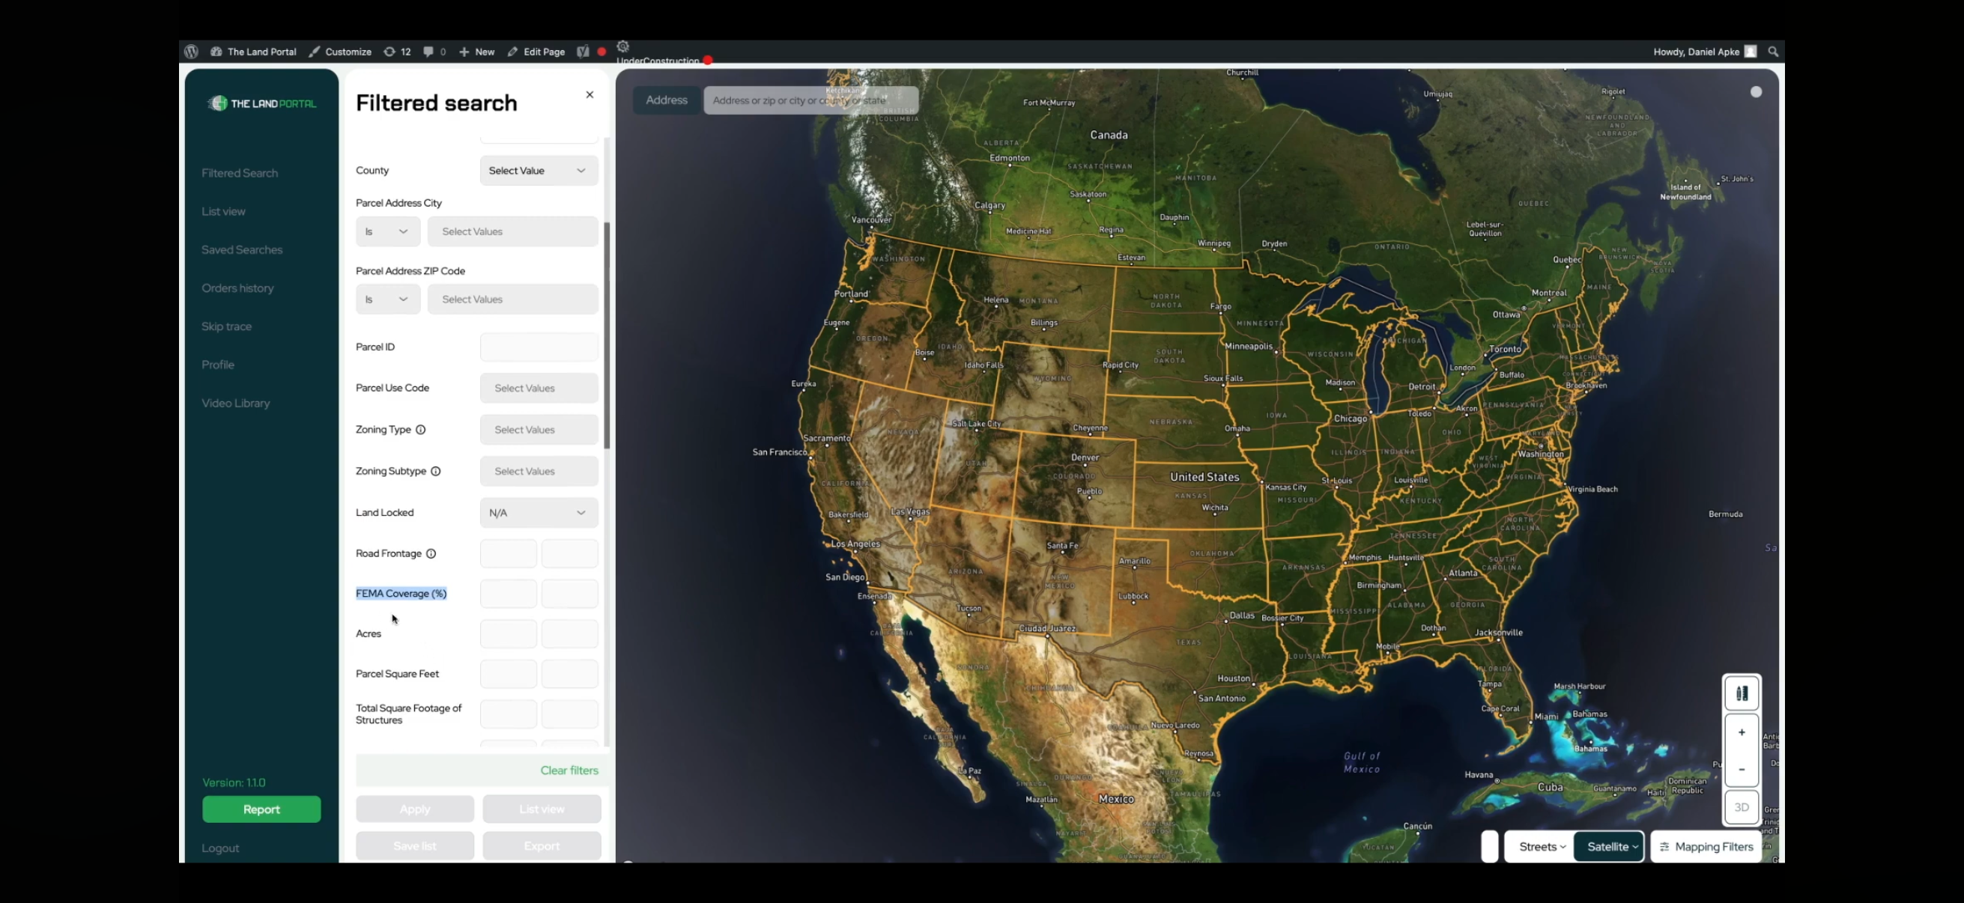Image resolution: width=1964 pixels, height=903 pixels.
Task: Close the Filtered search panel
Action: (x=589, y=94)
